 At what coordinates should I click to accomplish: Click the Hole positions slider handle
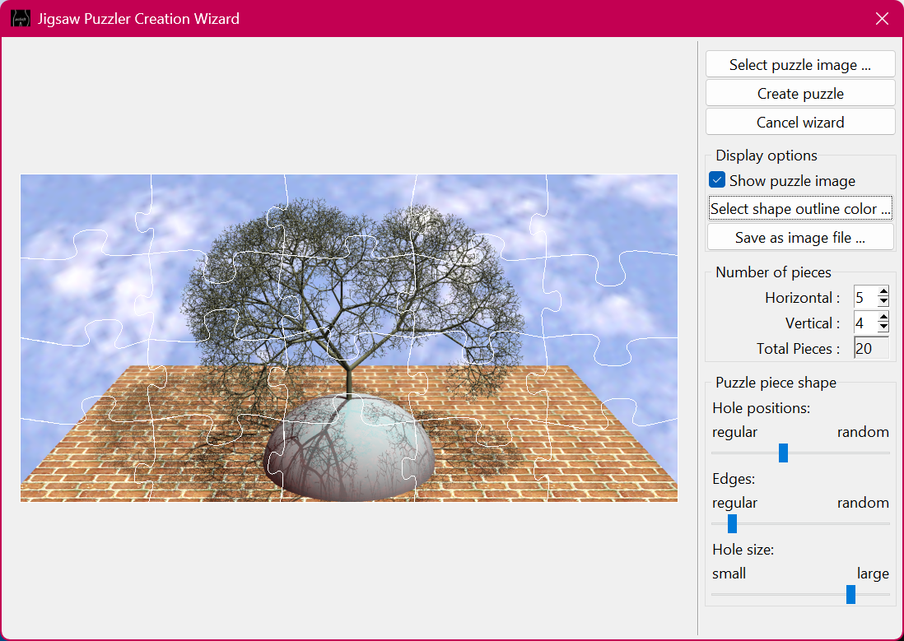click(783, 453)
